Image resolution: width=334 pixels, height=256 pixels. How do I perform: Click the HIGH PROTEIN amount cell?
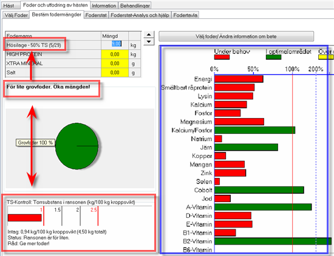[x=115, y=54]
